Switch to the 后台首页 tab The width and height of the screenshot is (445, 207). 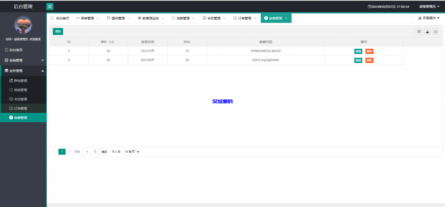pos(60,18)
